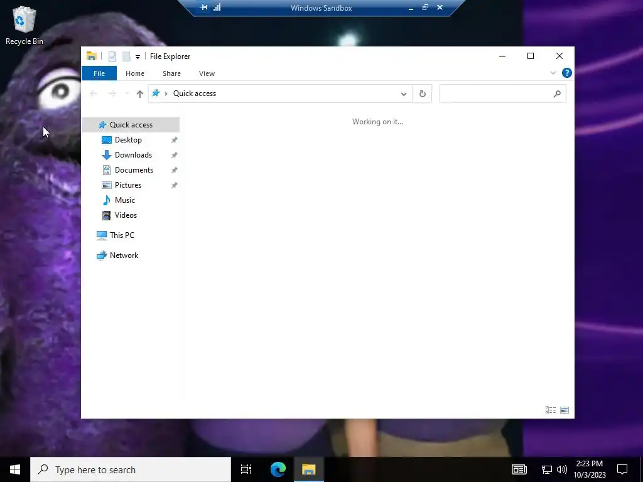Open address bar previous locations dropdown
The height and width of the screenshot is (482, 643).
(x=404, y=94)
